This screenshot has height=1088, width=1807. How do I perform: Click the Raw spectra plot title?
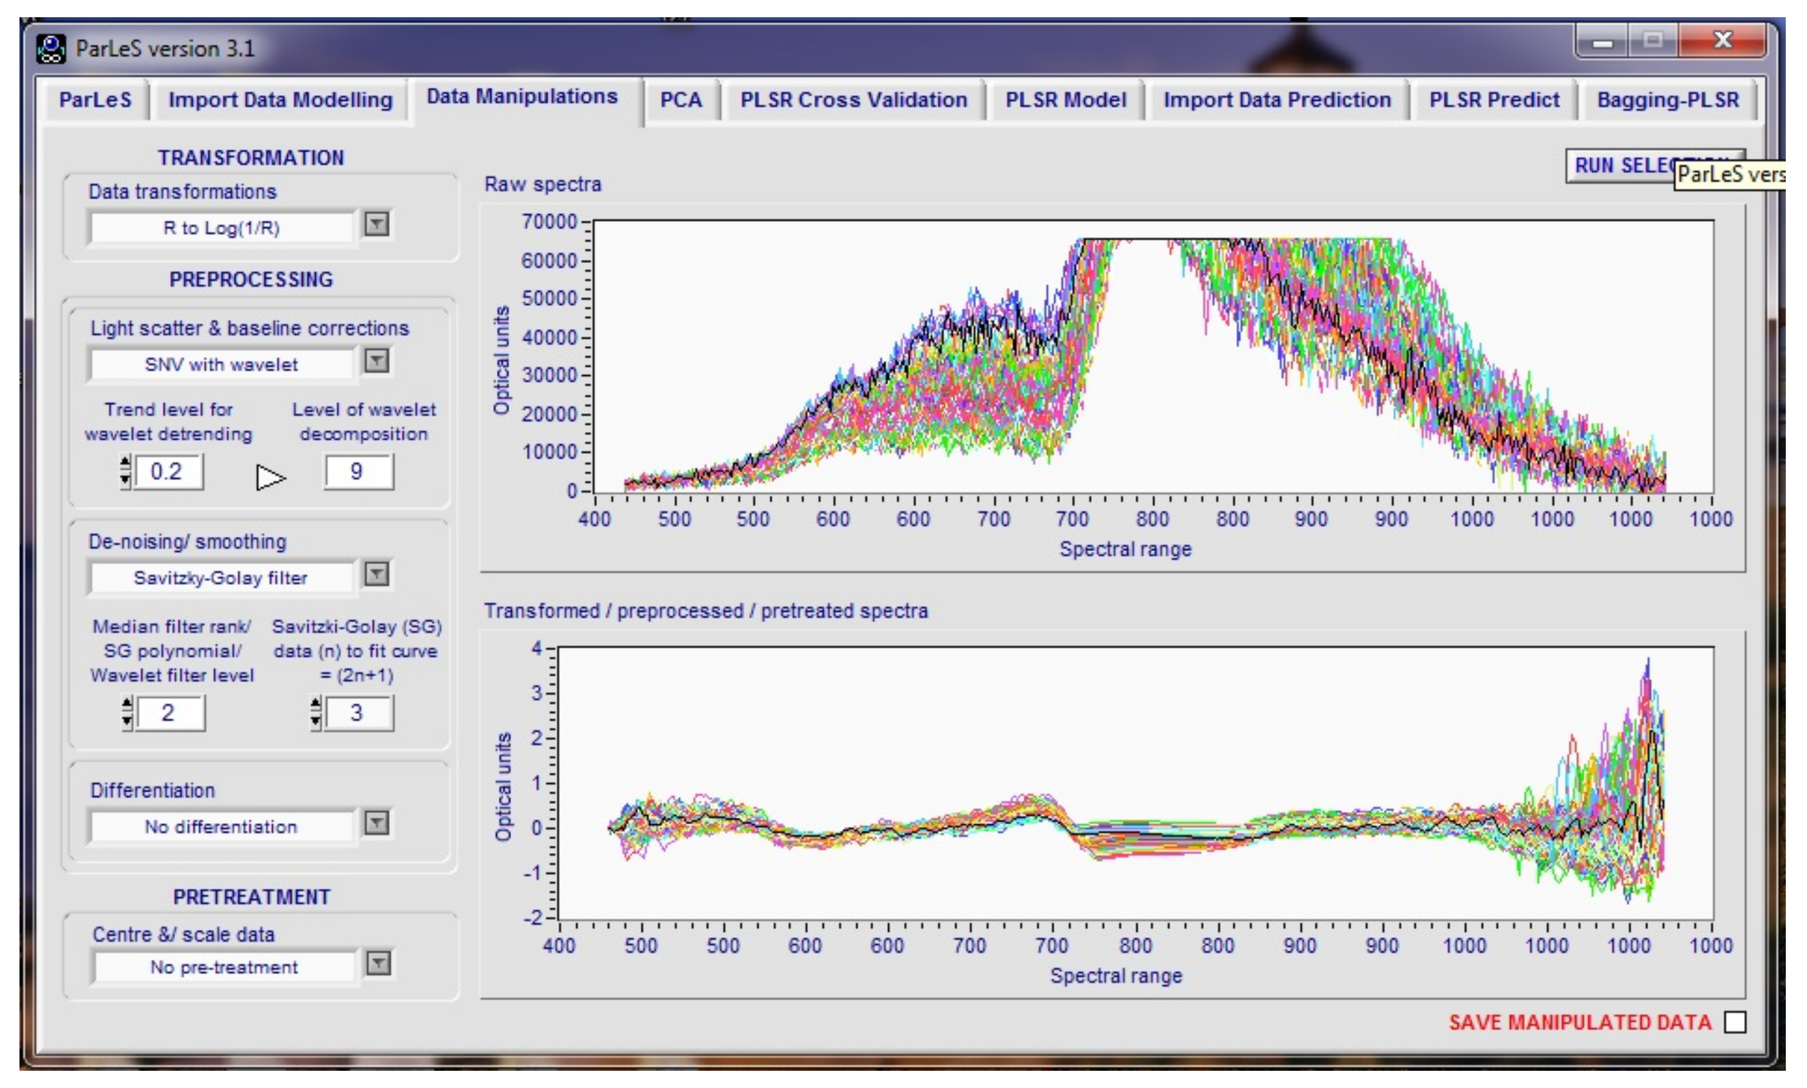[x=543, y=184]
